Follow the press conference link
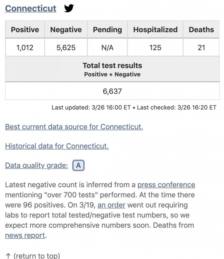 click(x=166, y=185)
